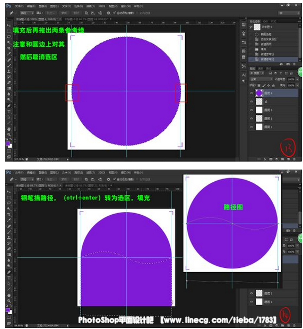Pick Lasso tool in bottom window toolbar
The image size is (303, 329).
pos(9,203)
